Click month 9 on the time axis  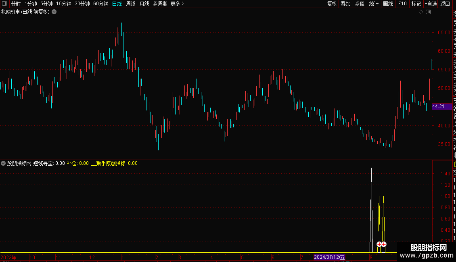point(371,257)
